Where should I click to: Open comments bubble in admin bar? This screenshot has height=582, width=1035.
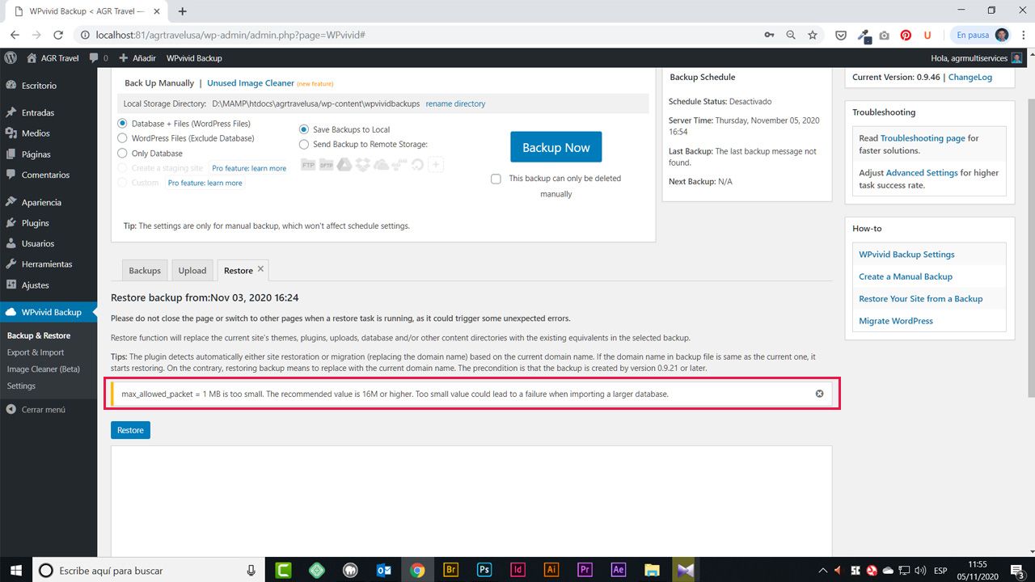[99, 58]
